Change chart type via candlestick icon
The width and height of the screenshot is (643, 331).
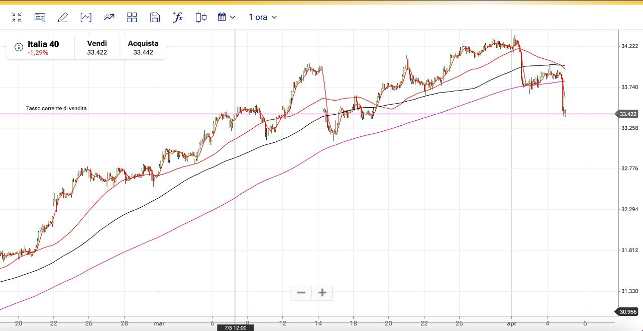point(201,18)
